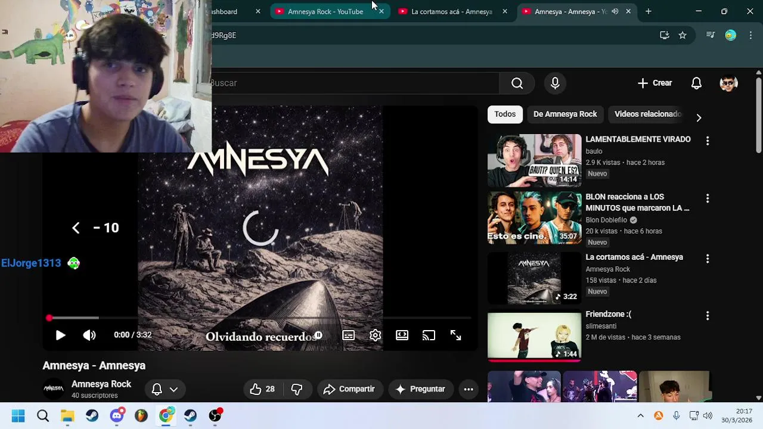The width and height of the screenshot is (763, 429).
Task: Open Discord from the taskbar
Action: (117, 416)
